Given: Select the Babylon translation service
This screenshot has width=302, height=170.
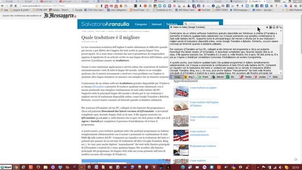Looking at the screenshot, I should pyautogui.click(x=218, y=77).
